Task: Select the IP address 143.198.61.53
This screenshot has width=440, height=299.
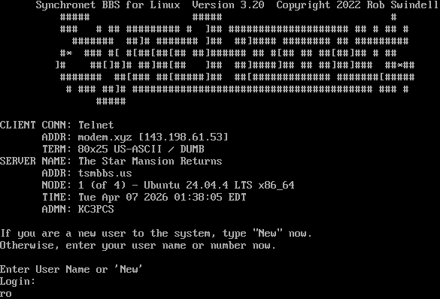Action: [x=184, y=137]
